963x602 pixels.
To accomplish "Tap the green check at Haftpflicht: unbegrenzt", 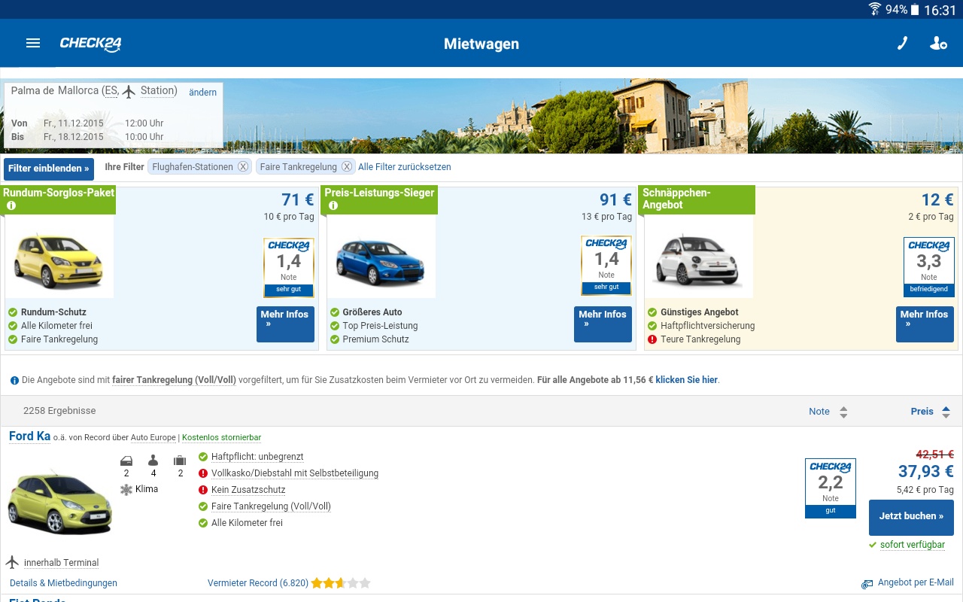I will [x=203, y=457].
